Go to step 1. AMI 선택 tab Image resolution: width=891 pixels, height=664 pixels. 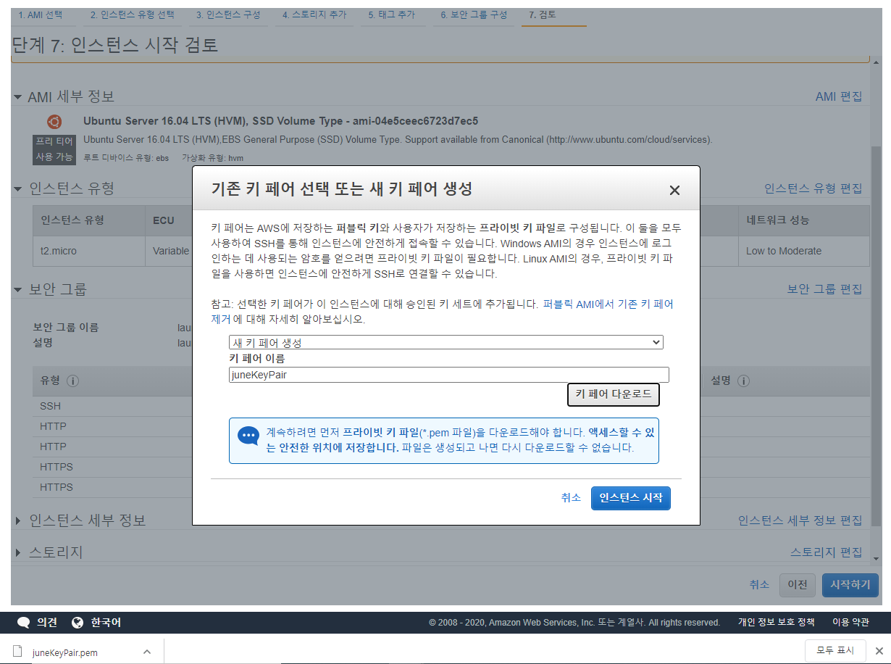pyautogui.click(x=41, y=14)
